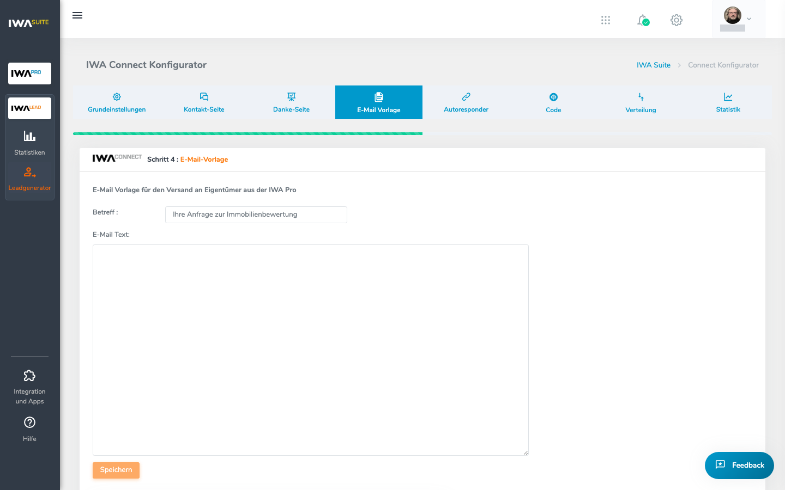The height and width of the screenshot is (490, 785).
Task: Click the Connect Konfigurator breadcrumb
Action: click(x=723, y=65)
